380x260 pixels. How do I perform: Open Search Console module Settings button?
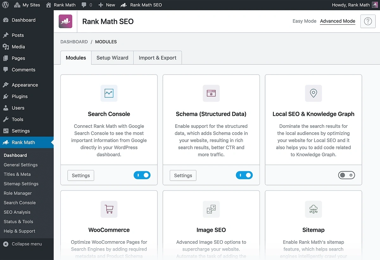pyautogui.click(x=81, y=175)
